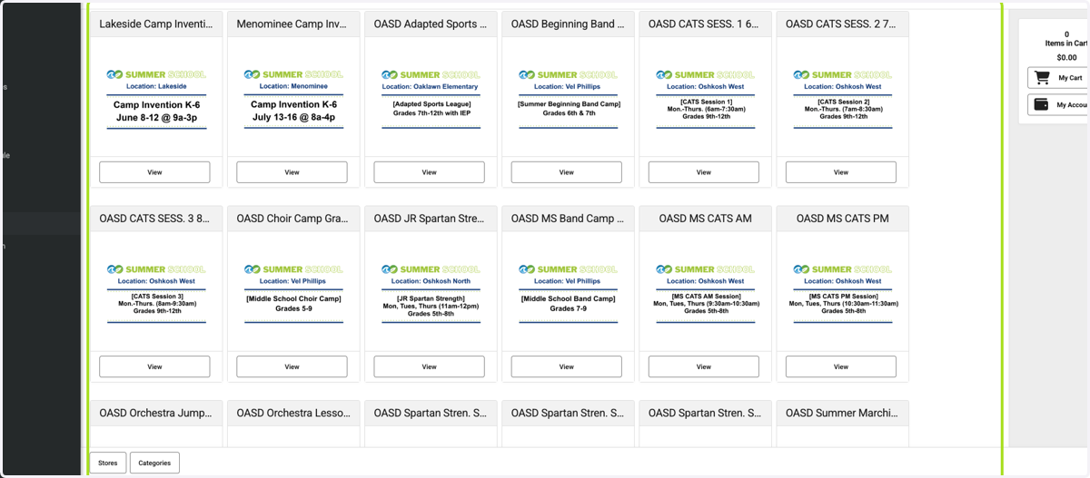
Task: Click the 'OASD Beginning Band ...' card title
Action: coord(568,24)
